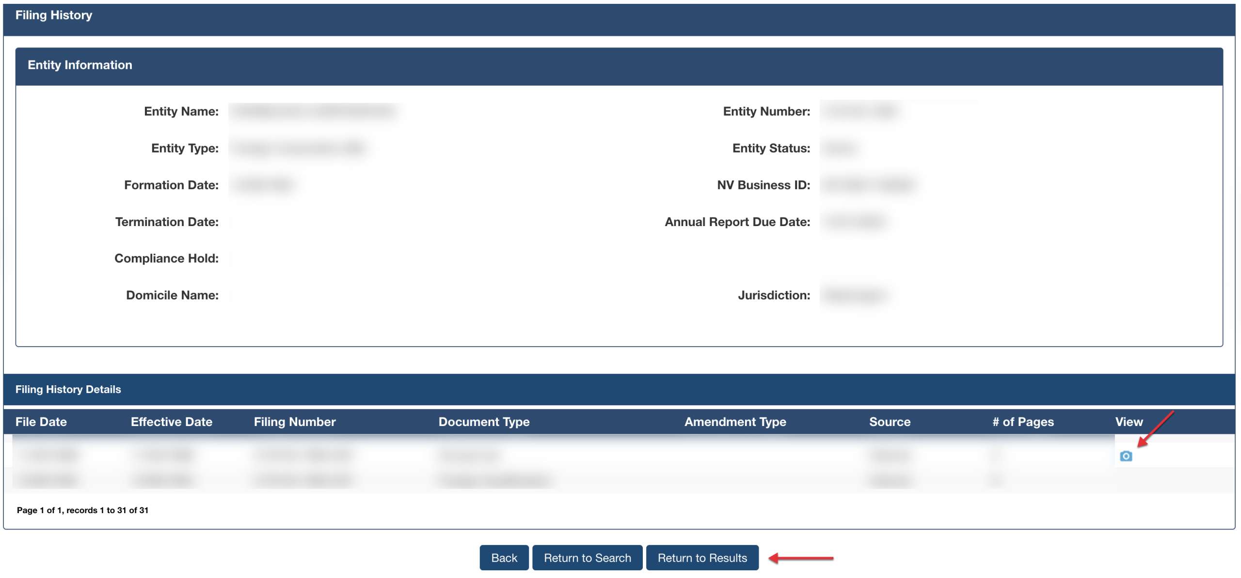Click the Entity Information panel header
Screen dimensions: 1241x578
(x=80, y=65)
